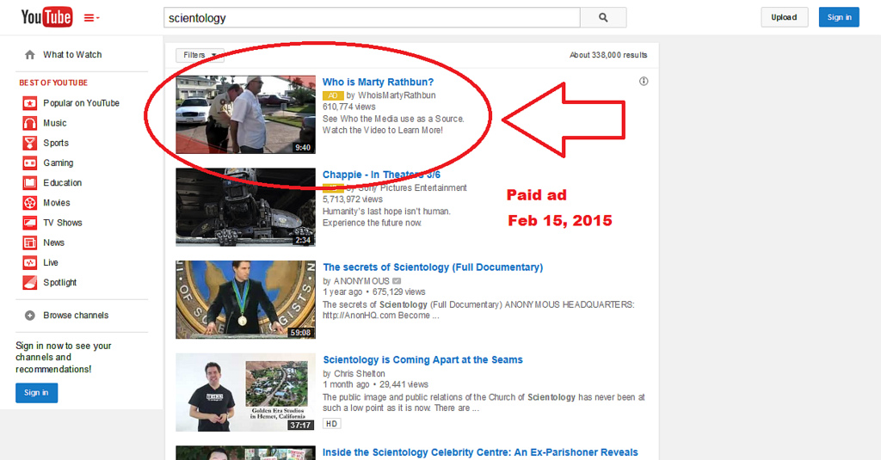Open Chappie - In Theaters 3/6 link
Screen dimensions: 881x460
tap(381, 175)
